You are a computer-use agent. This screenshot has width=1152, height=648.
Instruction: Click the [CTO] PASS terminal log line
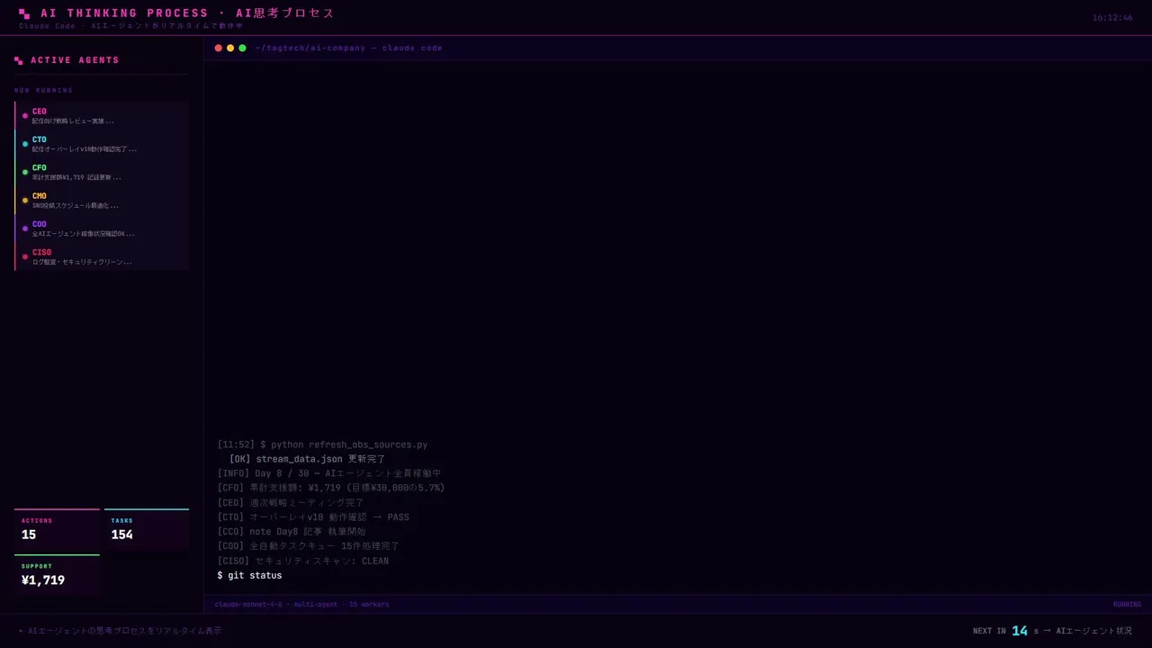pyautogui.click(x=313, y=517)
